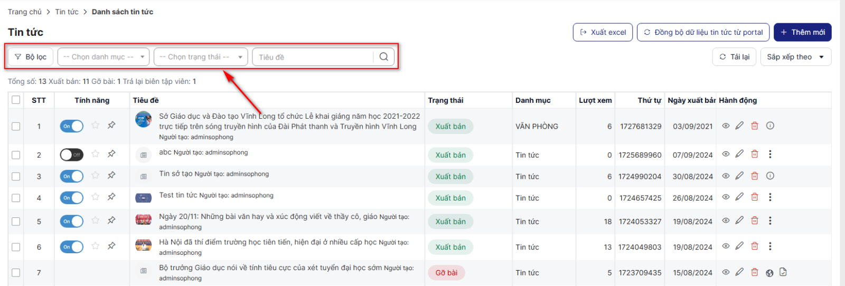Image resolution: width=845 pixels, height=286 pixels.
Task: Open three-dot menu for row 4
Action: click(x=770, y=197)
